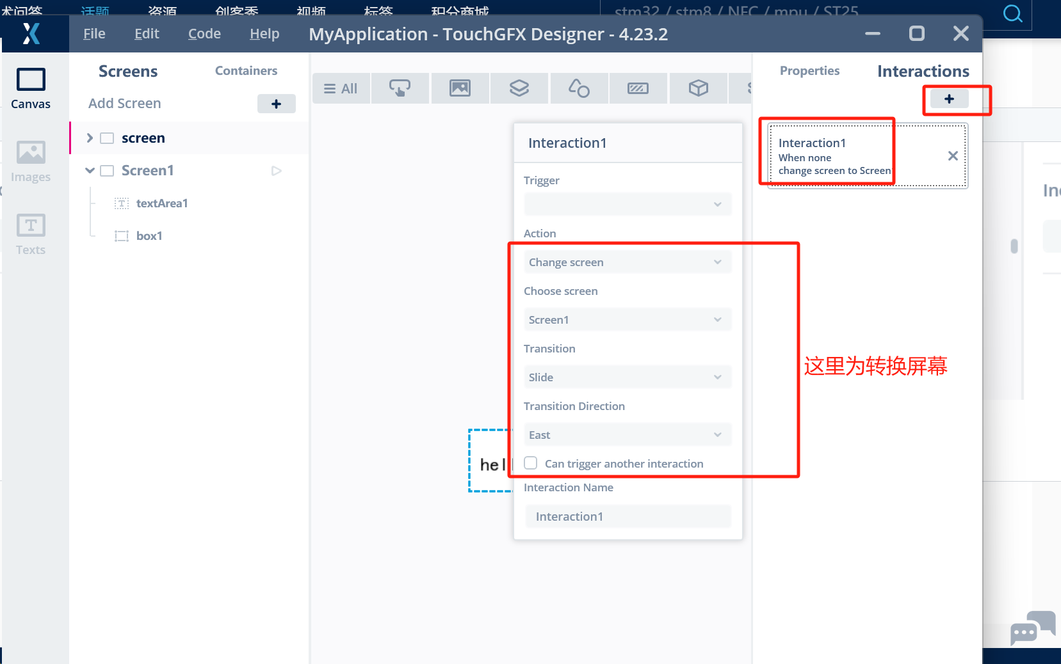
Task: Show the Miscellaneous widget category (cube icon)
Action: (x=698, y=88)
